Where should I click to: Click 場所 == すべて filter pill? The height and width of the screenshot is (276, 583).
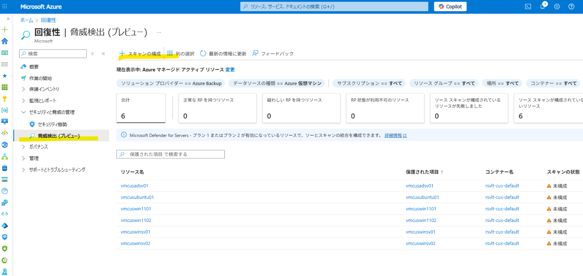[x=503, y=83]
